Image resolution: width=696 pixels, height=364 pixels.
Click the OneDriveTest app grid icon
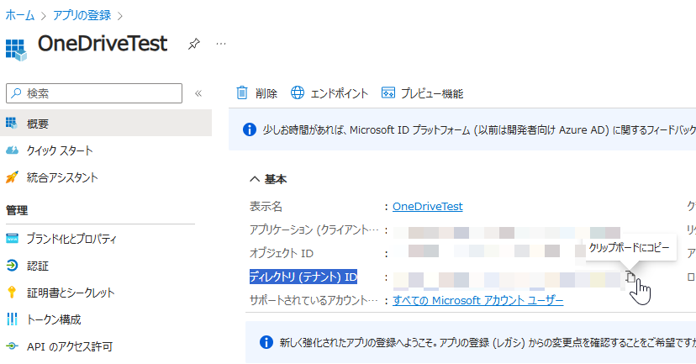(x=17, y=47)
